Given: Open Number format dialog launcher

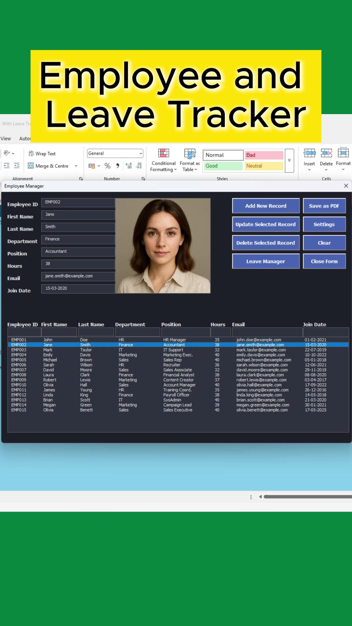Looking at the screenshot, I should tap(143, 179).
